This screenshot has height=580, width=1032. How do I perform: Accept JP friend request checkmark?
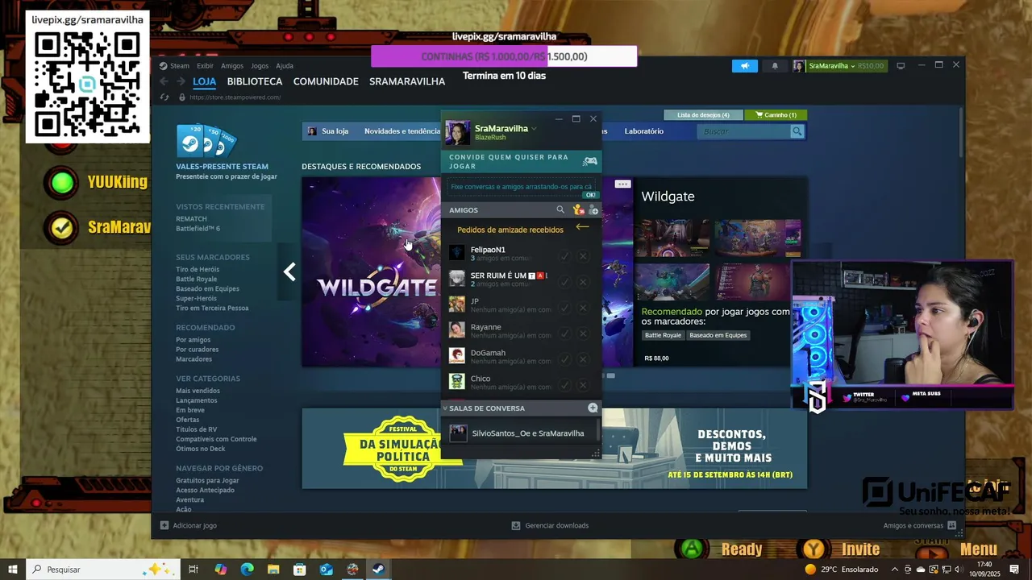point(564,308)
